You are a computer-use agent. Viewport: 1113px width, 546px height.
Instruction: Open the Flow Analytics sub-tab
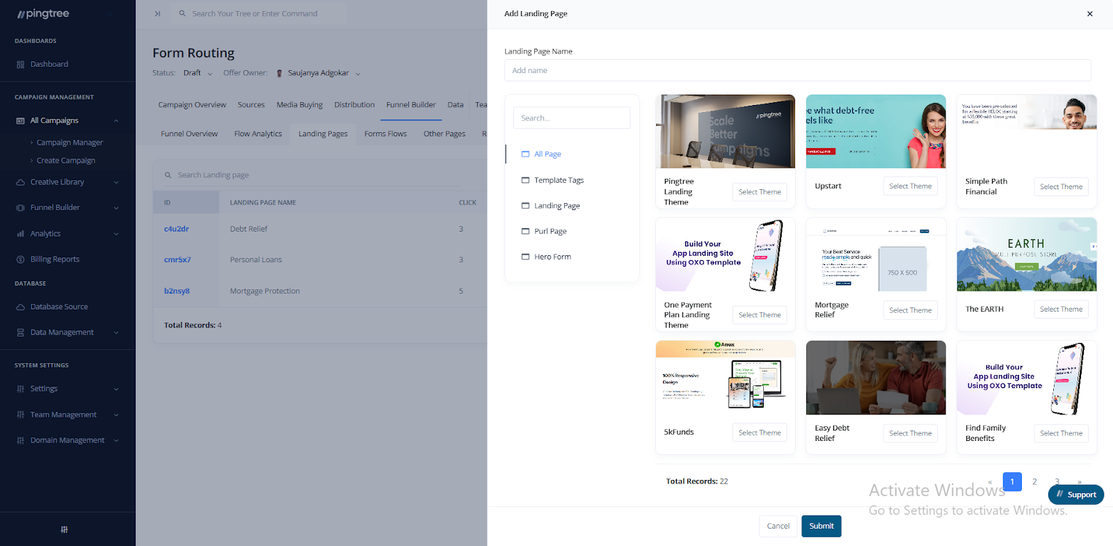[258, 134]
